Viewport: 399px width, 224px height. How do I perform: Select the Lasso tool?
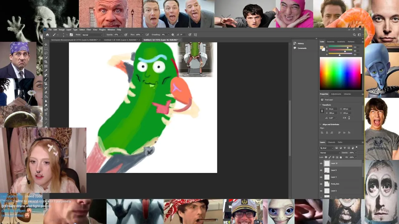pos(46,53)
